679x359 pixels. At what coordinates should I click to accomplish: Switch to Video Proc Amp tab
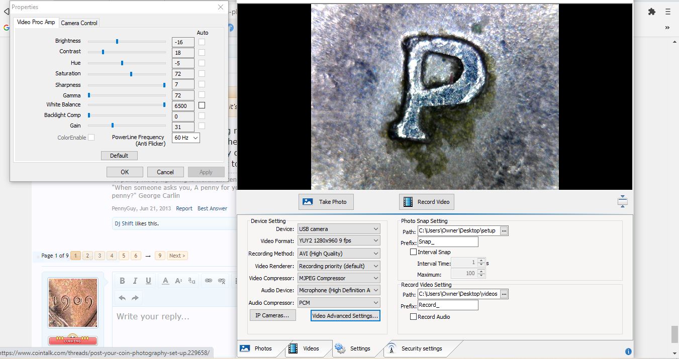[36, 22]
